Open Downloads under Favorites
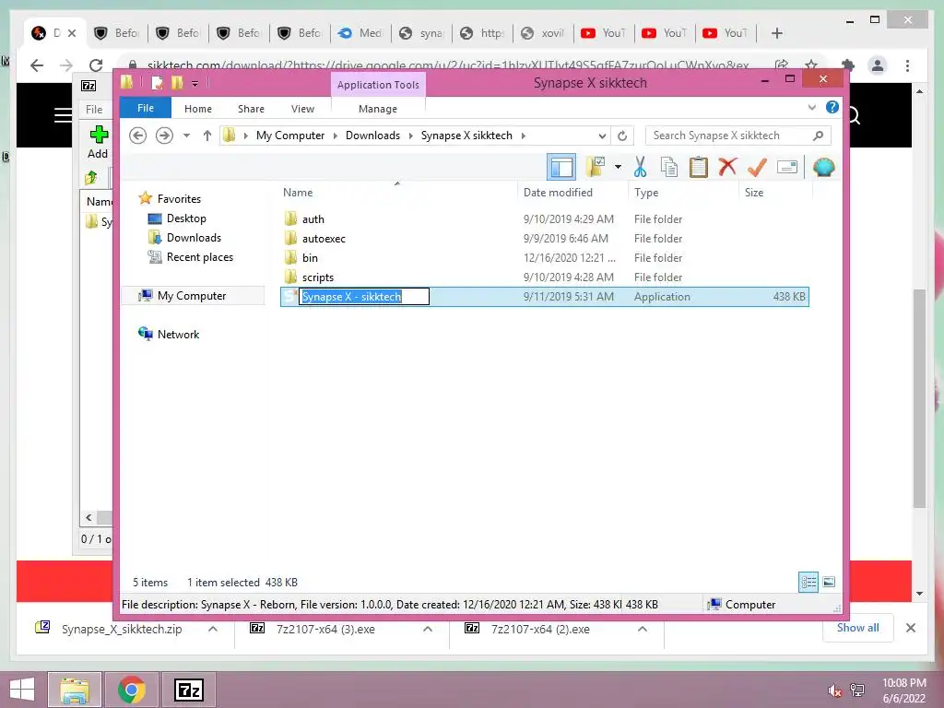The height and width of the screenshot is (708, 944). coord(194,238)
